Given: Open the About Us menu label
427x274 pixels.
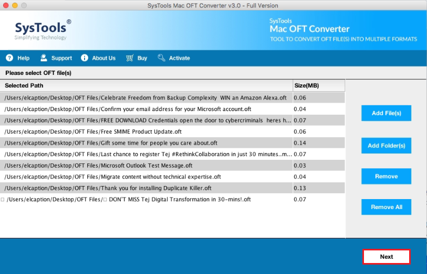Looking at the screenshot, I should pyautogui.click(x=104, y=58).
